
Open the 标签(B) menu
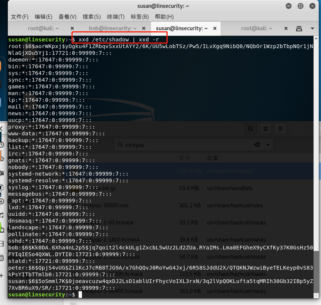(140, 17)
